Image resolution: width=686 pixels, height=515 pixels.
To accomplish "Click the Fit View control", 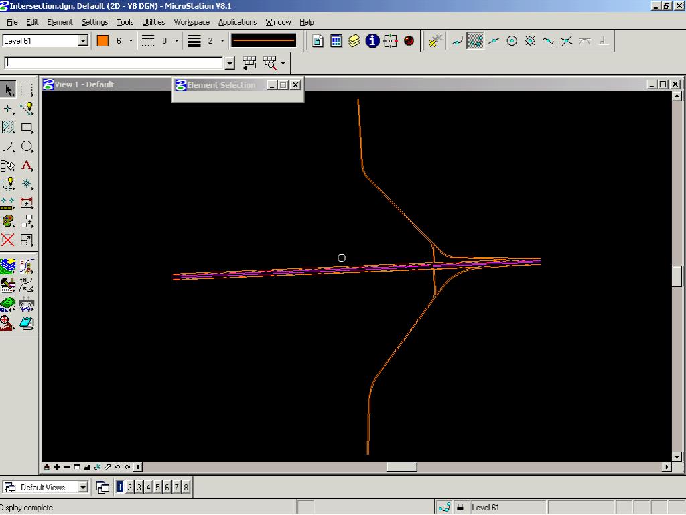I will click(x=87, y=467).
